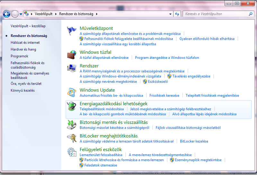The width and height of the screenshot is (257, 175).
Task: Open Energiagazdálkodási lehetőségek heading
Action: click(113, 104)
